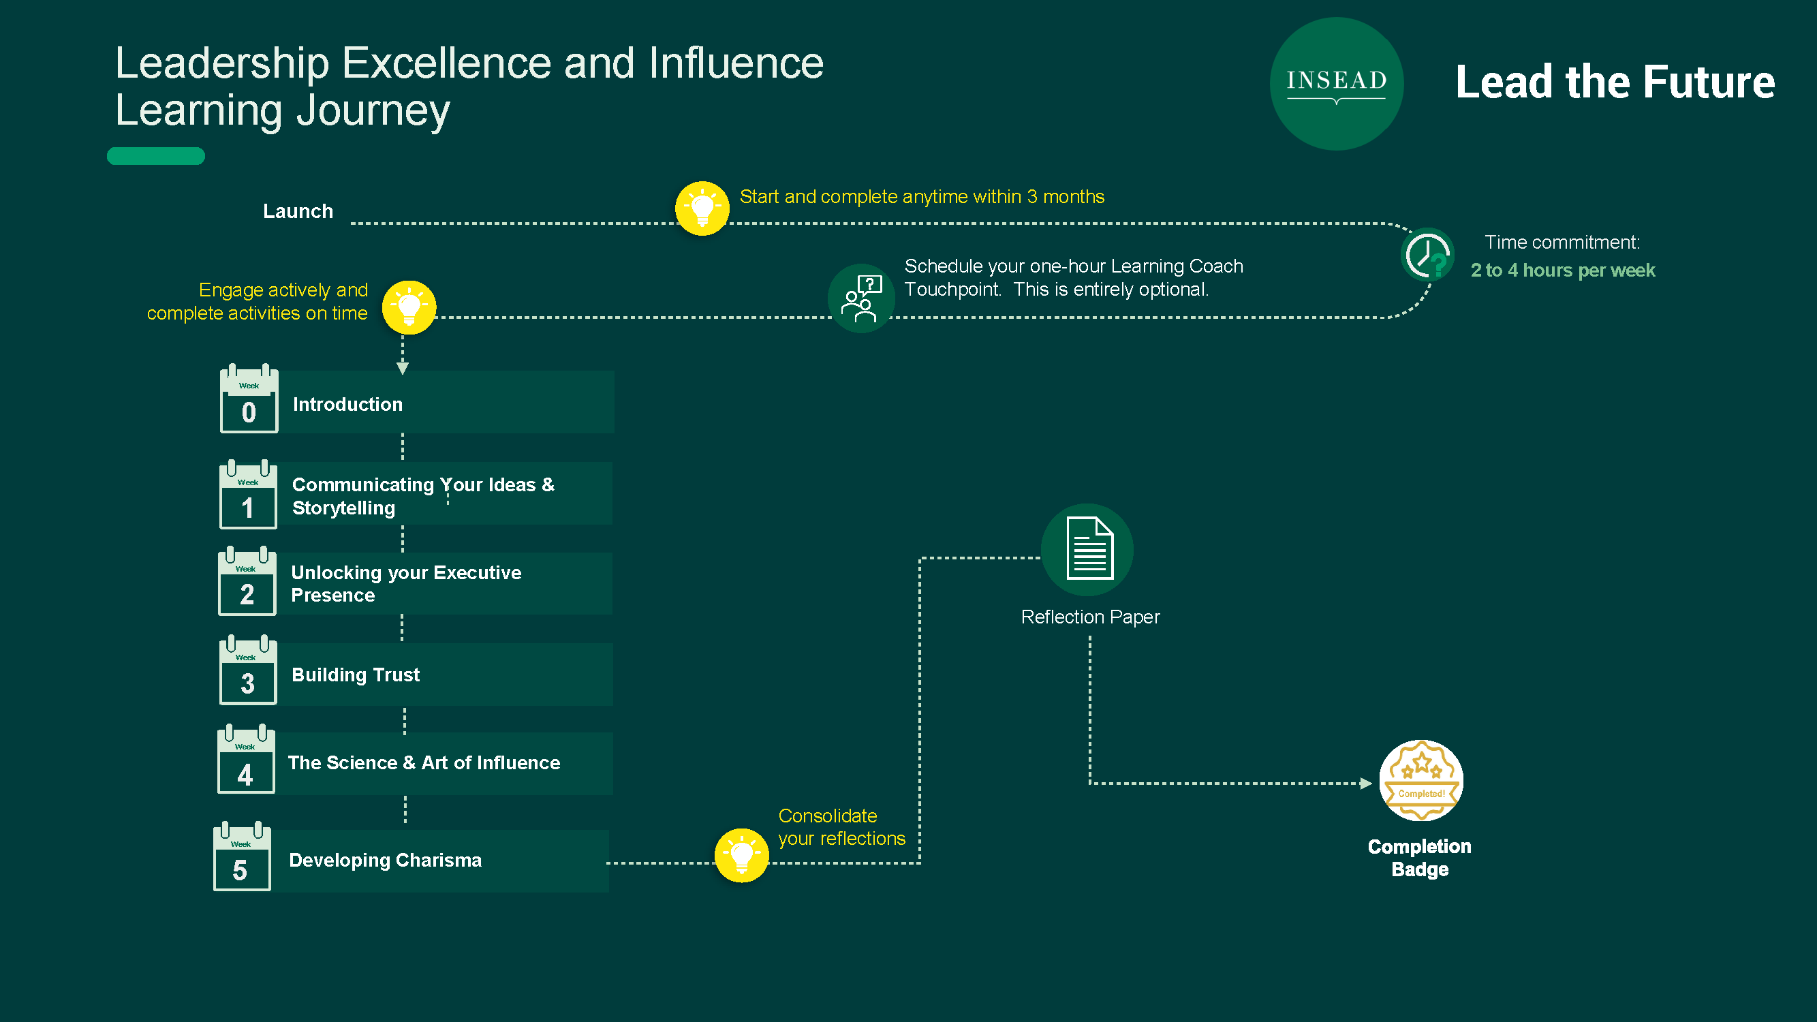Click the lightbulb next to Engage actively
Viewport: 1817px width, 1022px height.
click(409, 307)
